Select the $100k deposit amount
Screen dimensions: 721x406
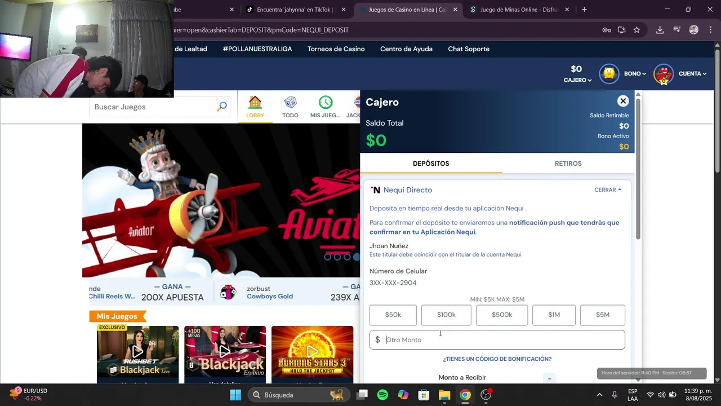pyautogui.click(x=446, y=315)
